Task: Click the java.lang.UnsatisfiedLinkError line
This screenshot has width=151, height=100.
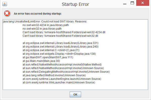Action: click(45, 21)
